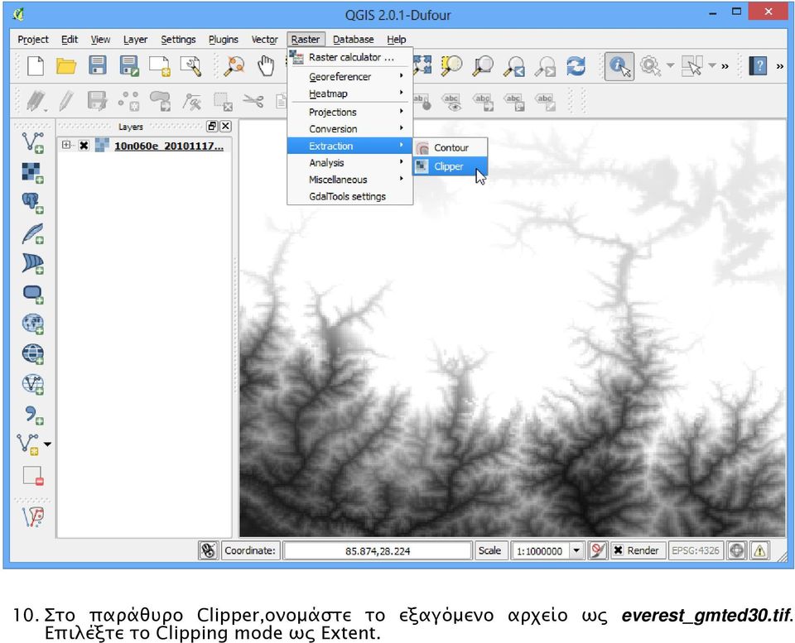Click the projection status globe icon
The width and height of the screenshot is (795, 643).
pyautogui.click(x=737, y=550)
